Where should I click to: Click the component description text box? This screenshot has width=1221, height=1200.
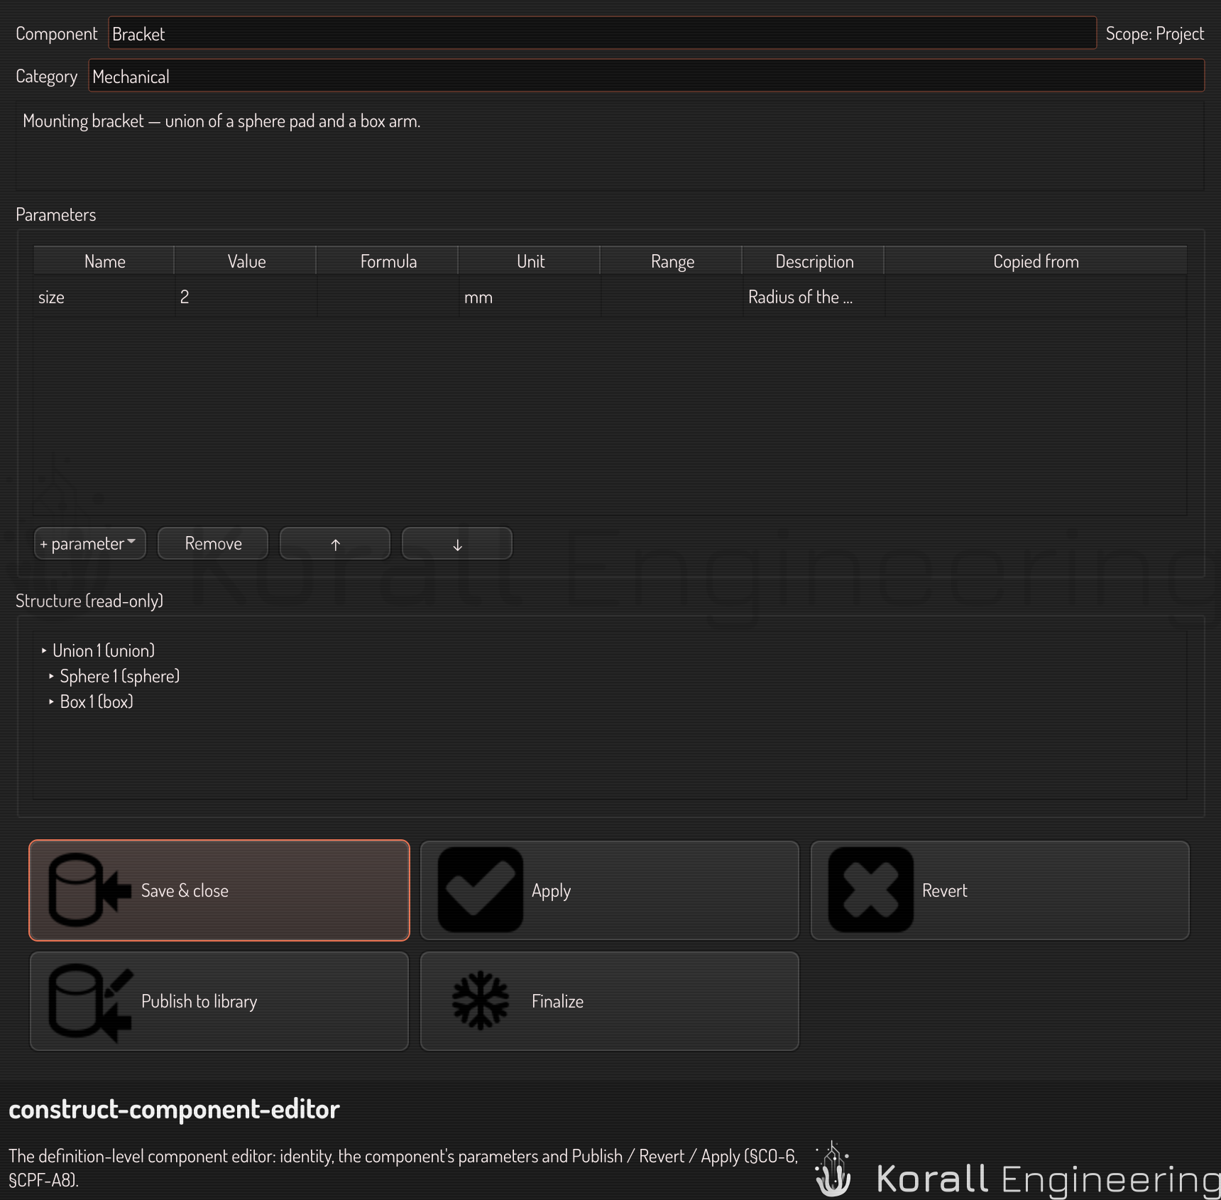point(610,146)
